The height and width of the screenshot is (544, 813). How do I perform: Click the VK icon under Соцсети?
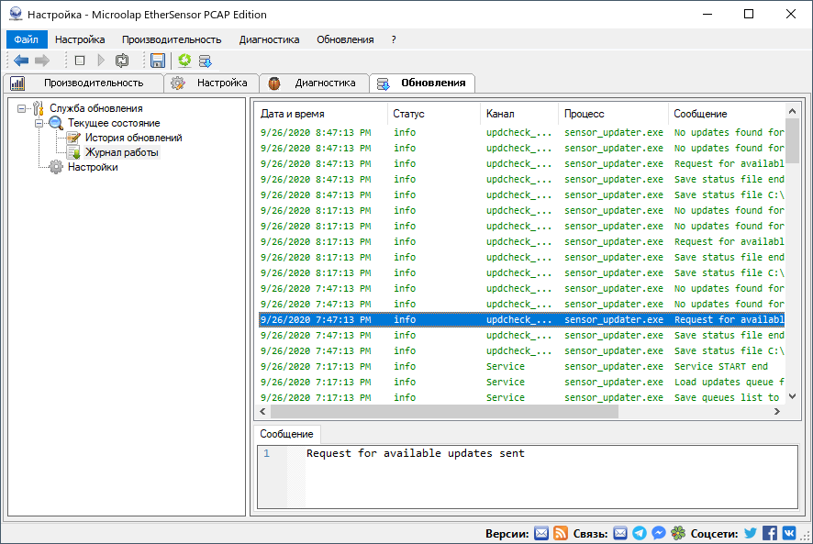point(789,532)
